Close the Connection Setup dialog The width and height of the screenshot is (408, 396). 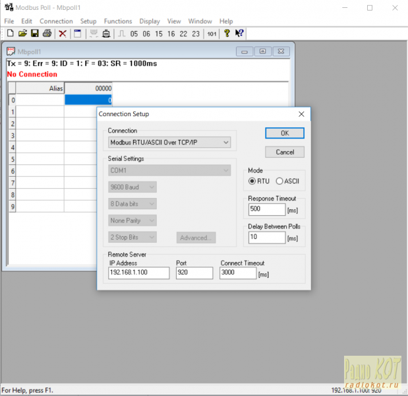click(301, 114)
